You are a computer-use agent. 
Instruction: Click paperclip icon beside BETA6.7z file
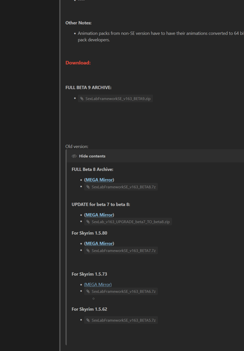(88, 292)
